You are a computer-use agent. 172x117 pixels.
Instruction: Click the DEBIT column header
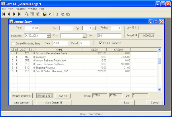click(x=95, y=50)
